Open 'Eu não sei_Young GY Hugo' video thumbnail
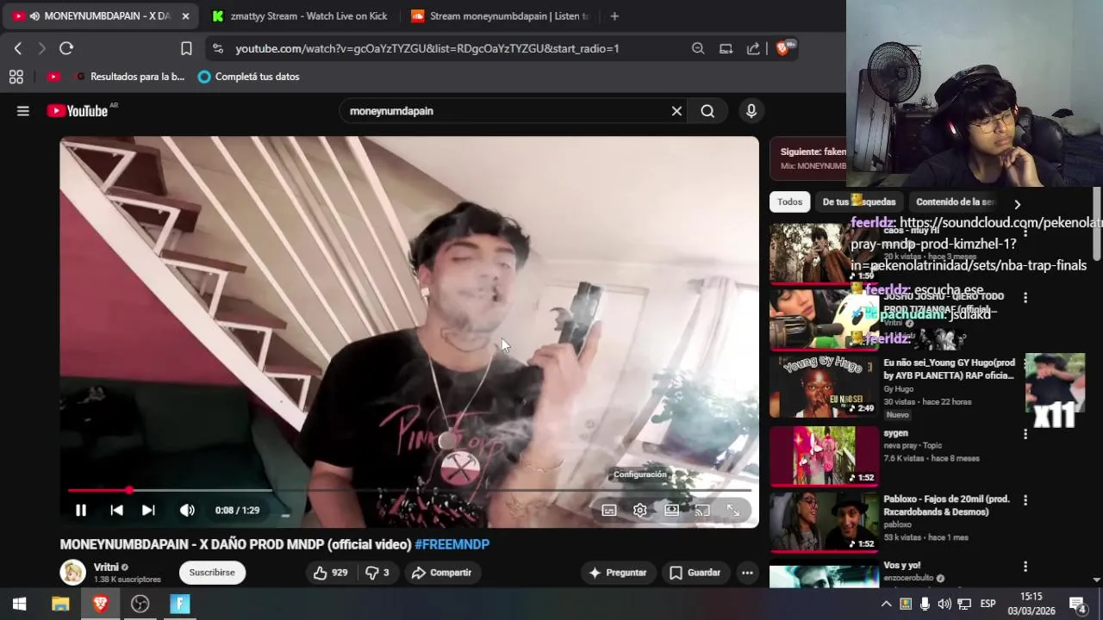 824,387
